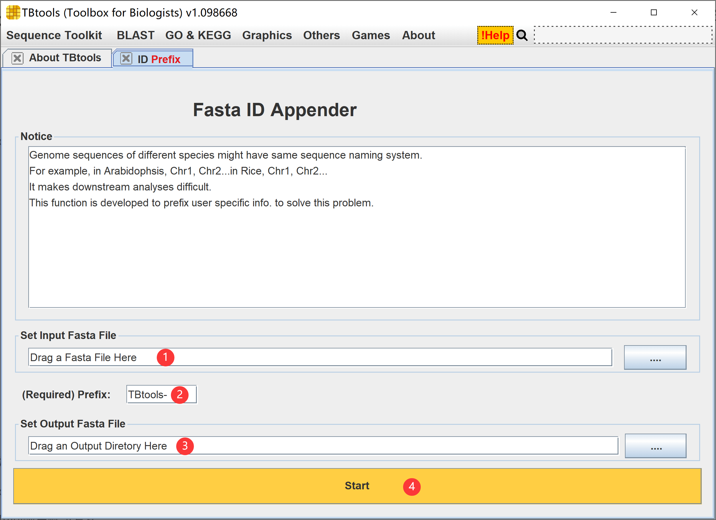Open the BLAST menu
The width and height of the screenshot is (716, 520).
136,35
